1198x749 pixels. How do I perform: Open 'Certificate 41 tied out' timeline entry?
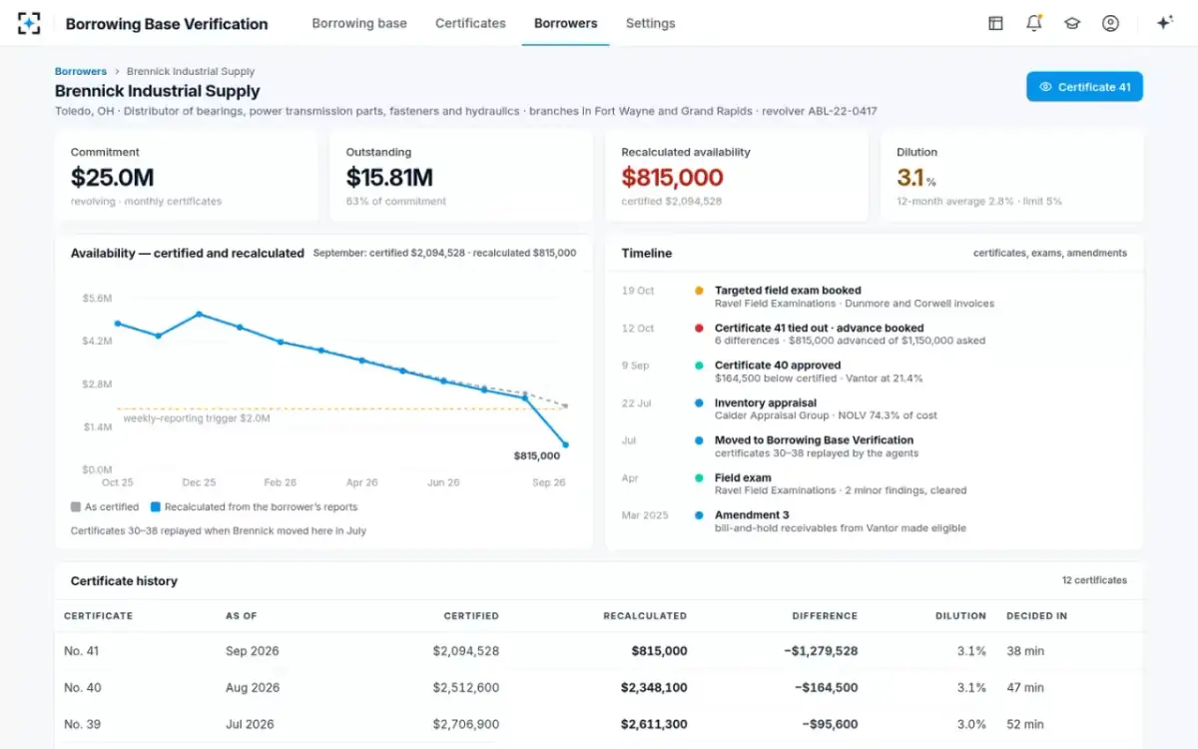pyautogui.click(x=819, y=328)
